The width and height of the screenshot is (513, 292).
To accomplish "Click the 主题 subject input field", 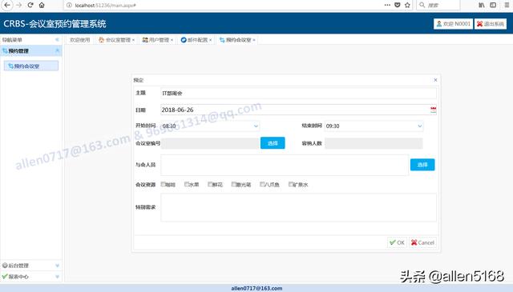I will (x=298, y=93).
